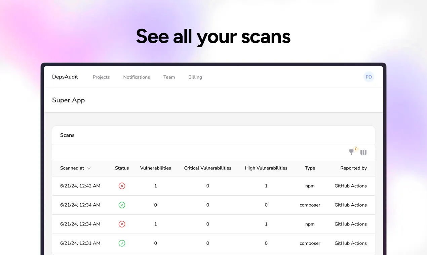Click the PD user avatar
Viewport: 427px width, 255px height.
tap(369, 77)
